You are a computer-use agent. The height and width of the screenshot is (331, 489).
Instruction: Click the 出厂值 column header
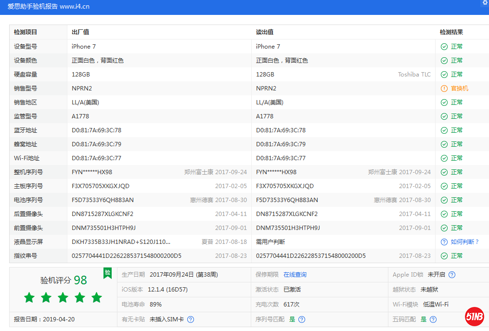click(80, 32)
